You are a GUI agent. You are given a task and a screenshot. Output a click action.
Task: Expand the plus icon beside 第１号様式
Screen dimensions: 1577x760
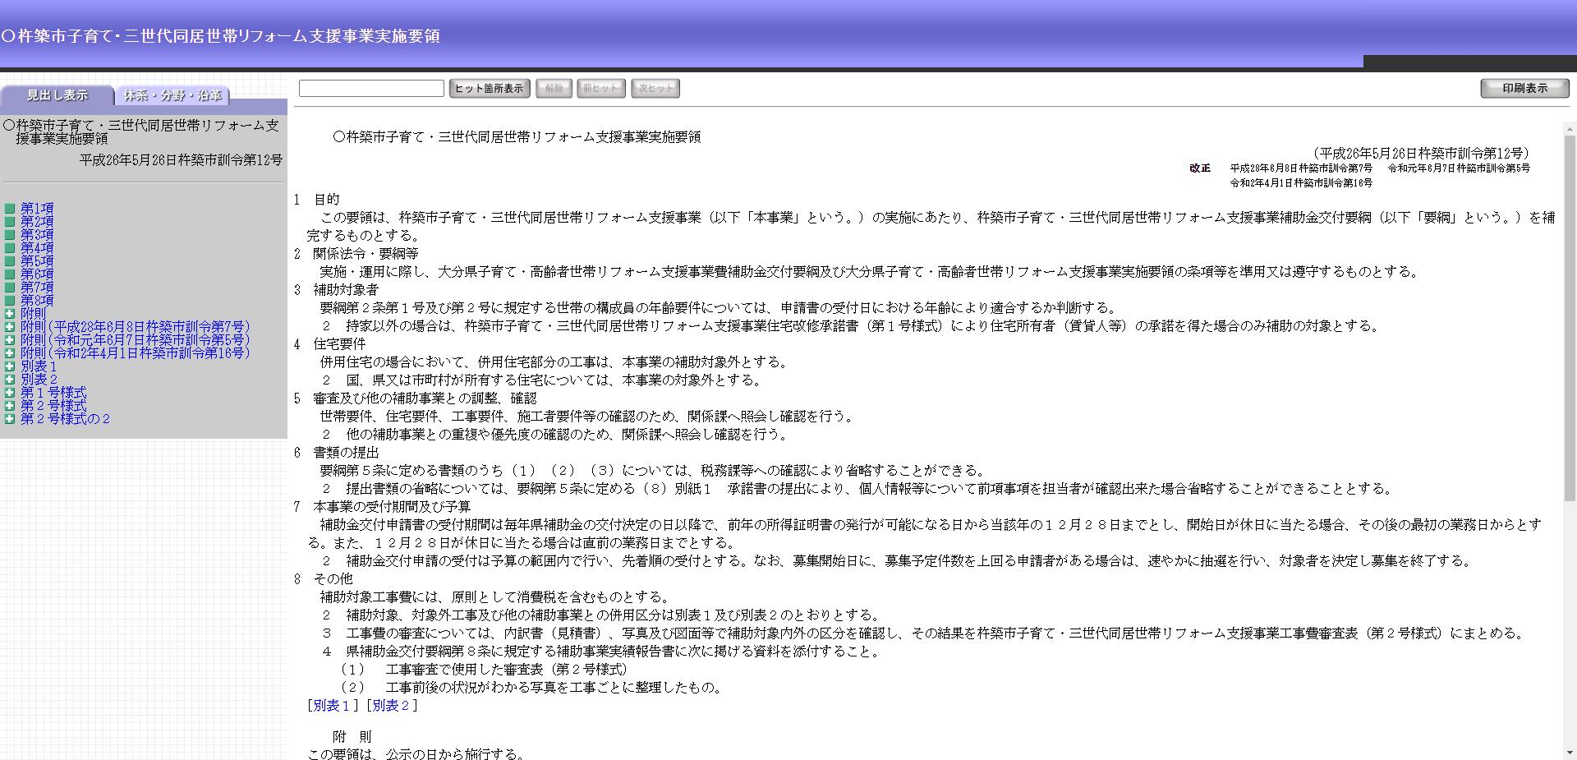coord(10,393)
